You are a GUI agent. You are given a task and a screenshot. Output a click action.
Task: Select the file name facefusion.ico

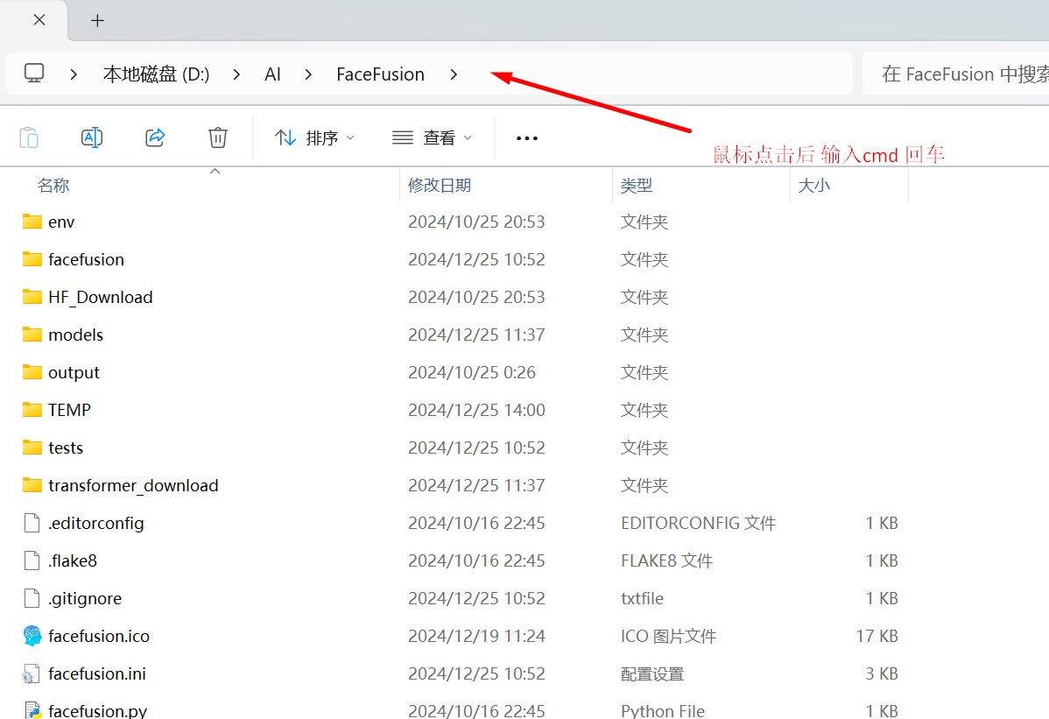point(99,636)
